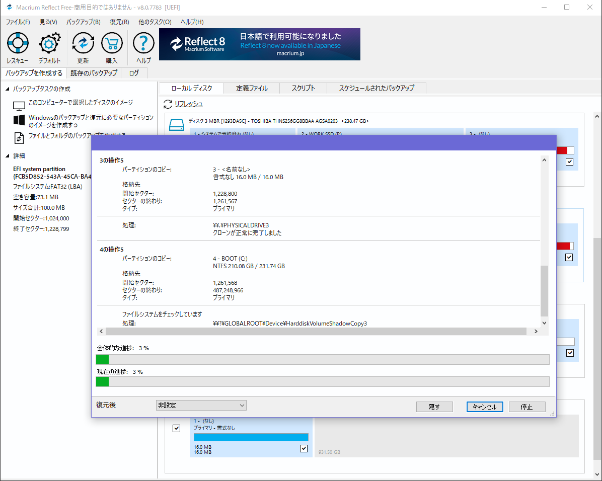Viewport: 602px width, 481px height.
Task: Click the キャンセル button
Action: point(484,407)
